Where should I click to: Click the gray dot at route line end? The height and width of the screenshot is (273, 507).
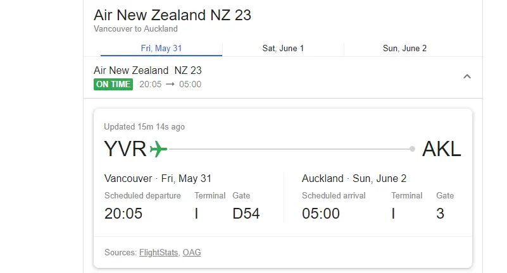[x=412, y=149]
